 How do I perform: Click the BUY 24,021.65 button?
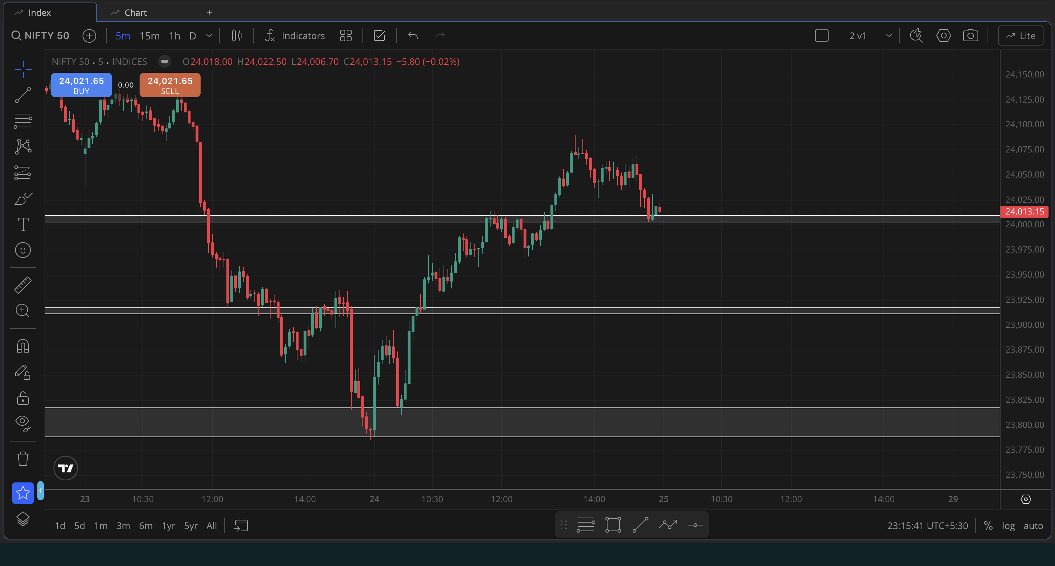coord(81,85)
